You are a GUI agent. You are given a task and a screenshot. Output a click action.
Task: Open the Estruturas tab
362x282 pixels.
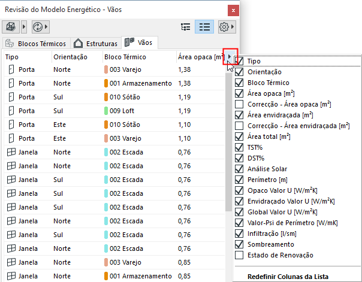tap(95, 43)
